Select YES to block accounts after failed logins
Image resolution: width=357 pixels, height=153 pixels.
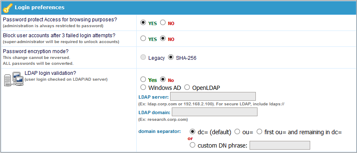click(x=143, y=38)
